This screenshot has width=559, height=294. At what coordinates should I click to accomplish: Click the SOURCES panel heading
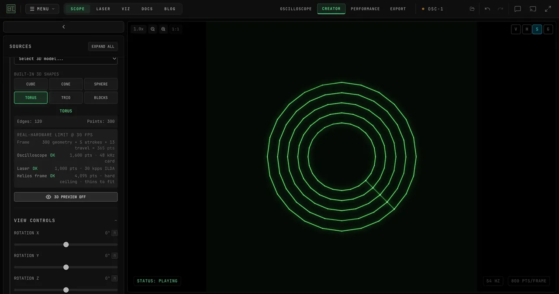pyautogui.click(x=21, y=46)
